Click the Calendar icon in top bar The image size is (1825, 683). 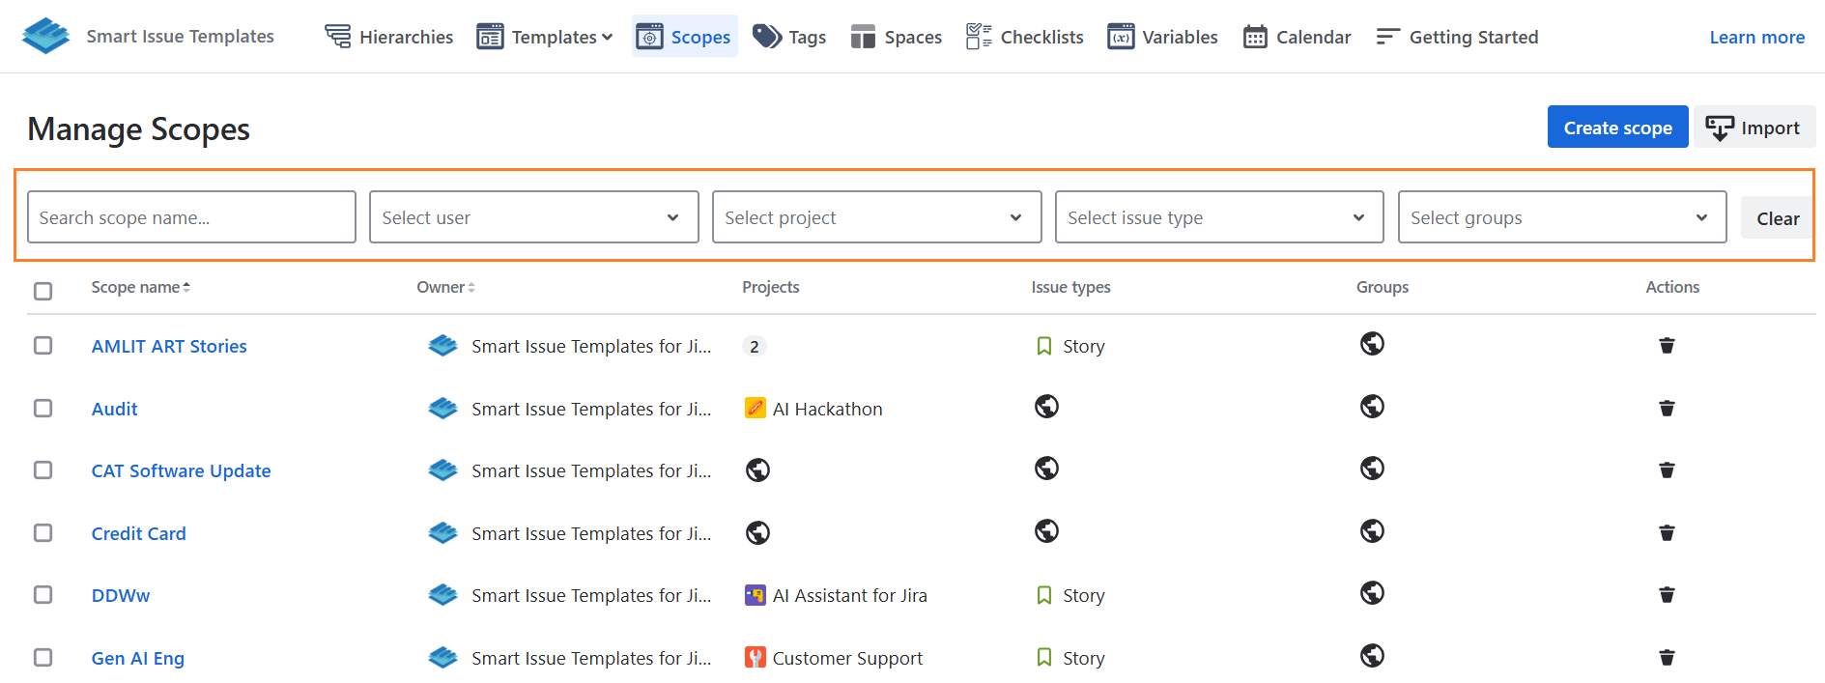(x=1255, y=37)
